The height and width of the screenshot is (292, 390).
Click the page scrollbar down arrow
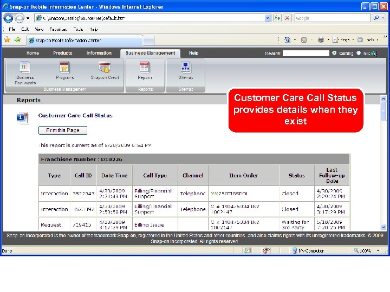383,227
